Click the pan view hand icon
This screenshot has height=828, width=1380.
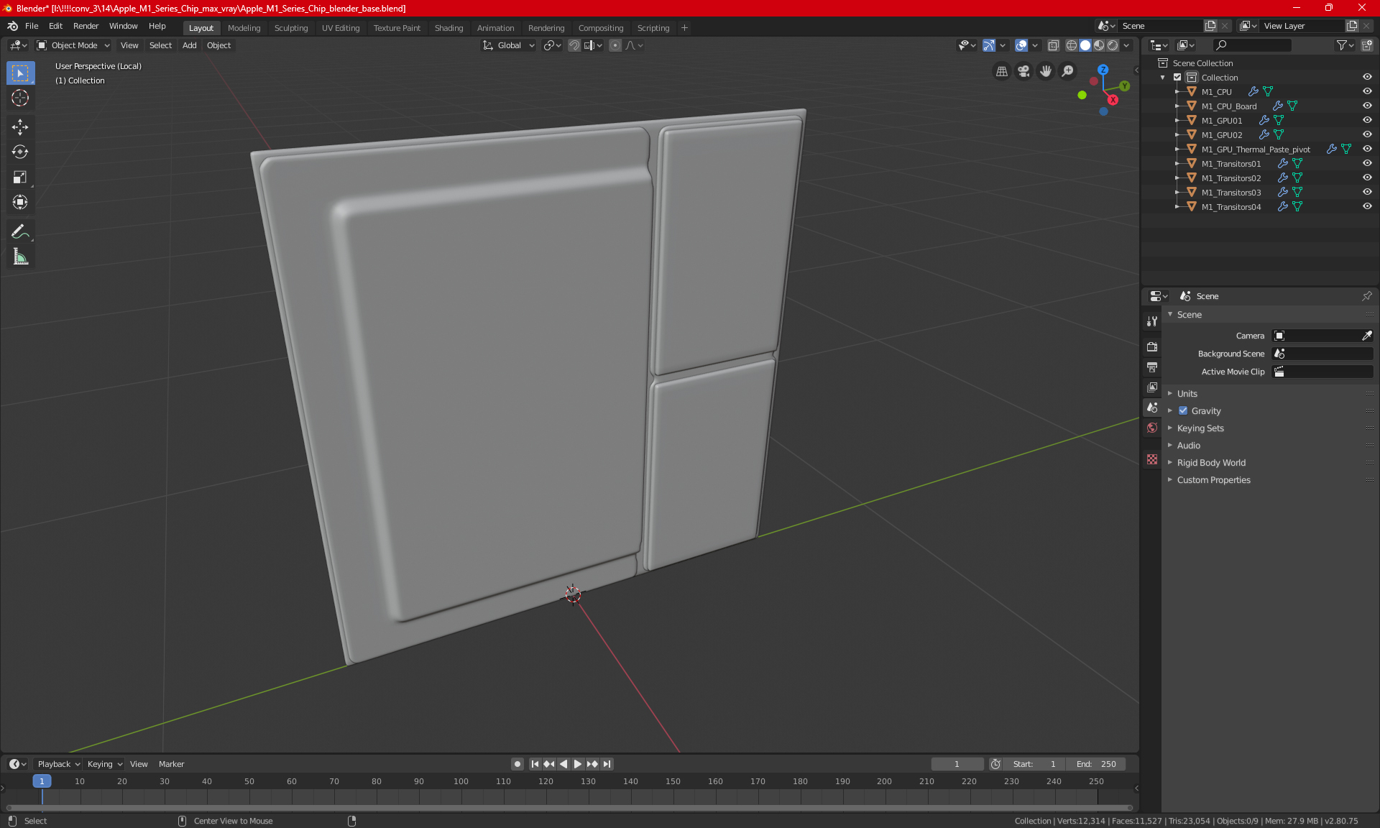[1046, 71]
